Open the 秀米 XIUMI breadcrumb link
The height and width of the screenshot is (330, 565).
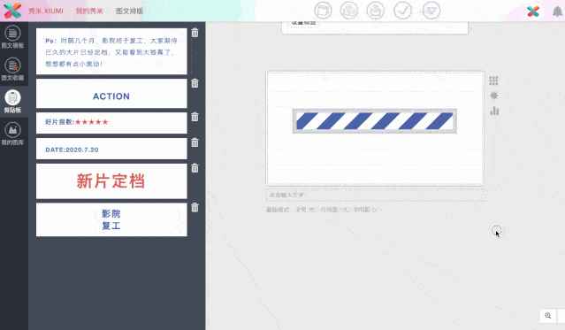(x=46, y=11)
